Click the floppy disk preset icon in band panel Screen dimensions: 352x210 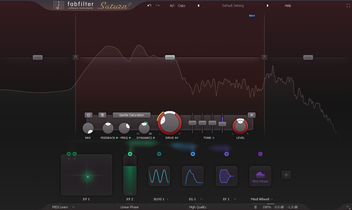click(103, 115)
